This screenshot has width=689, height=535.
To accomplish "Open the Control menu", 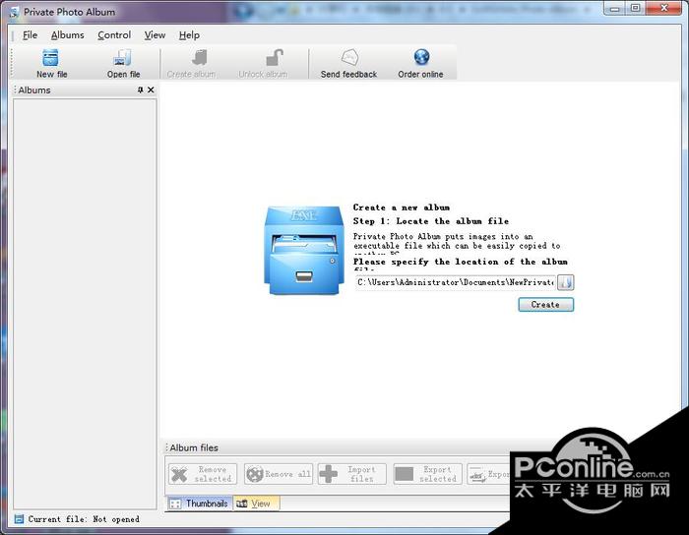I will [114, 35].
